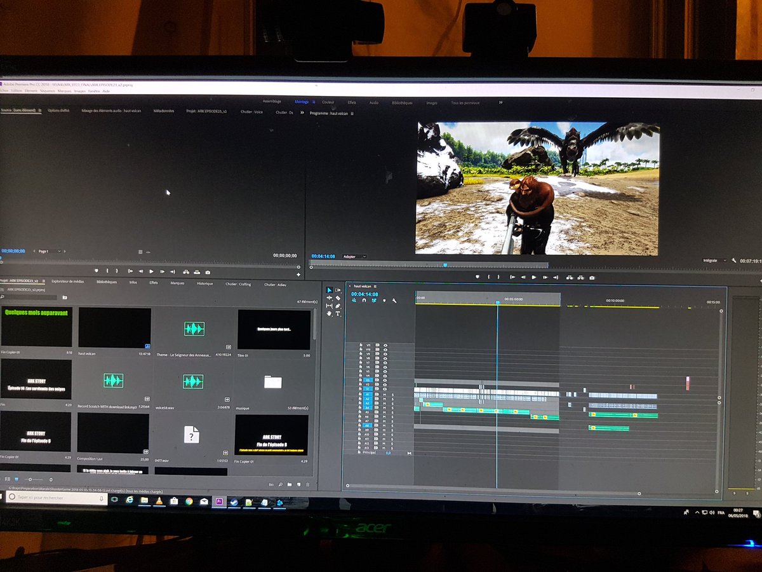Select the Type (T) tool
The height and width of the screenshot is (572, 762).
tap(338, 313)
